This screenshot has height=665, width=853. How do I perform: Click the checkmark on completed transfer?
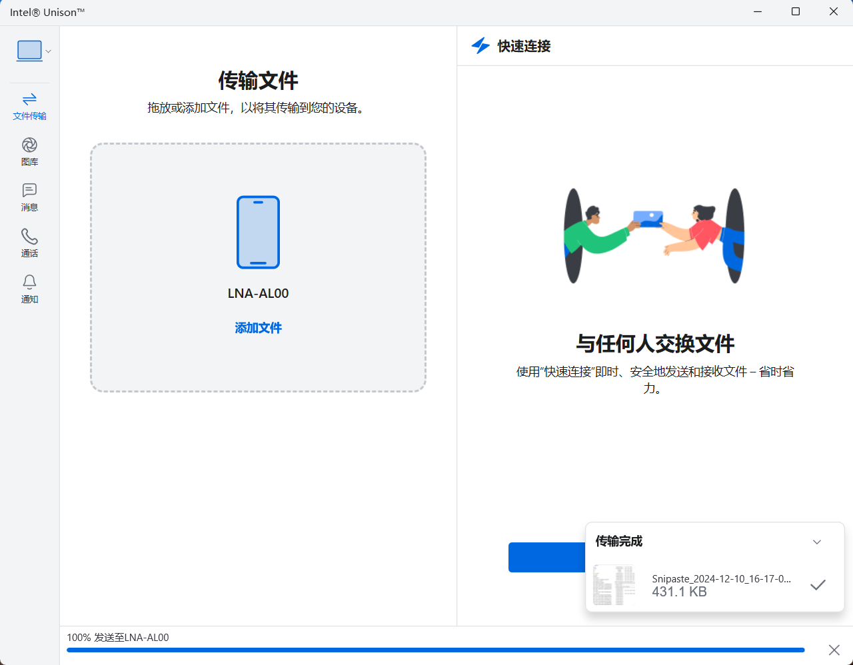[818, 585]
